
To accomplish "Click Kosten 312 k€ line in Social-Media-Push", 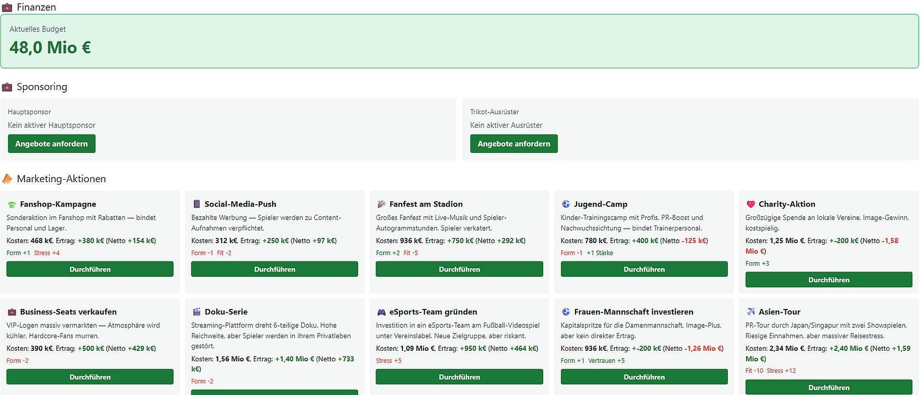I will pos(264,241).
